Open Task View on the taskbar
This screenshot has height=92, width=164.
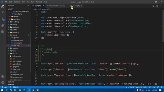[15, 90]
